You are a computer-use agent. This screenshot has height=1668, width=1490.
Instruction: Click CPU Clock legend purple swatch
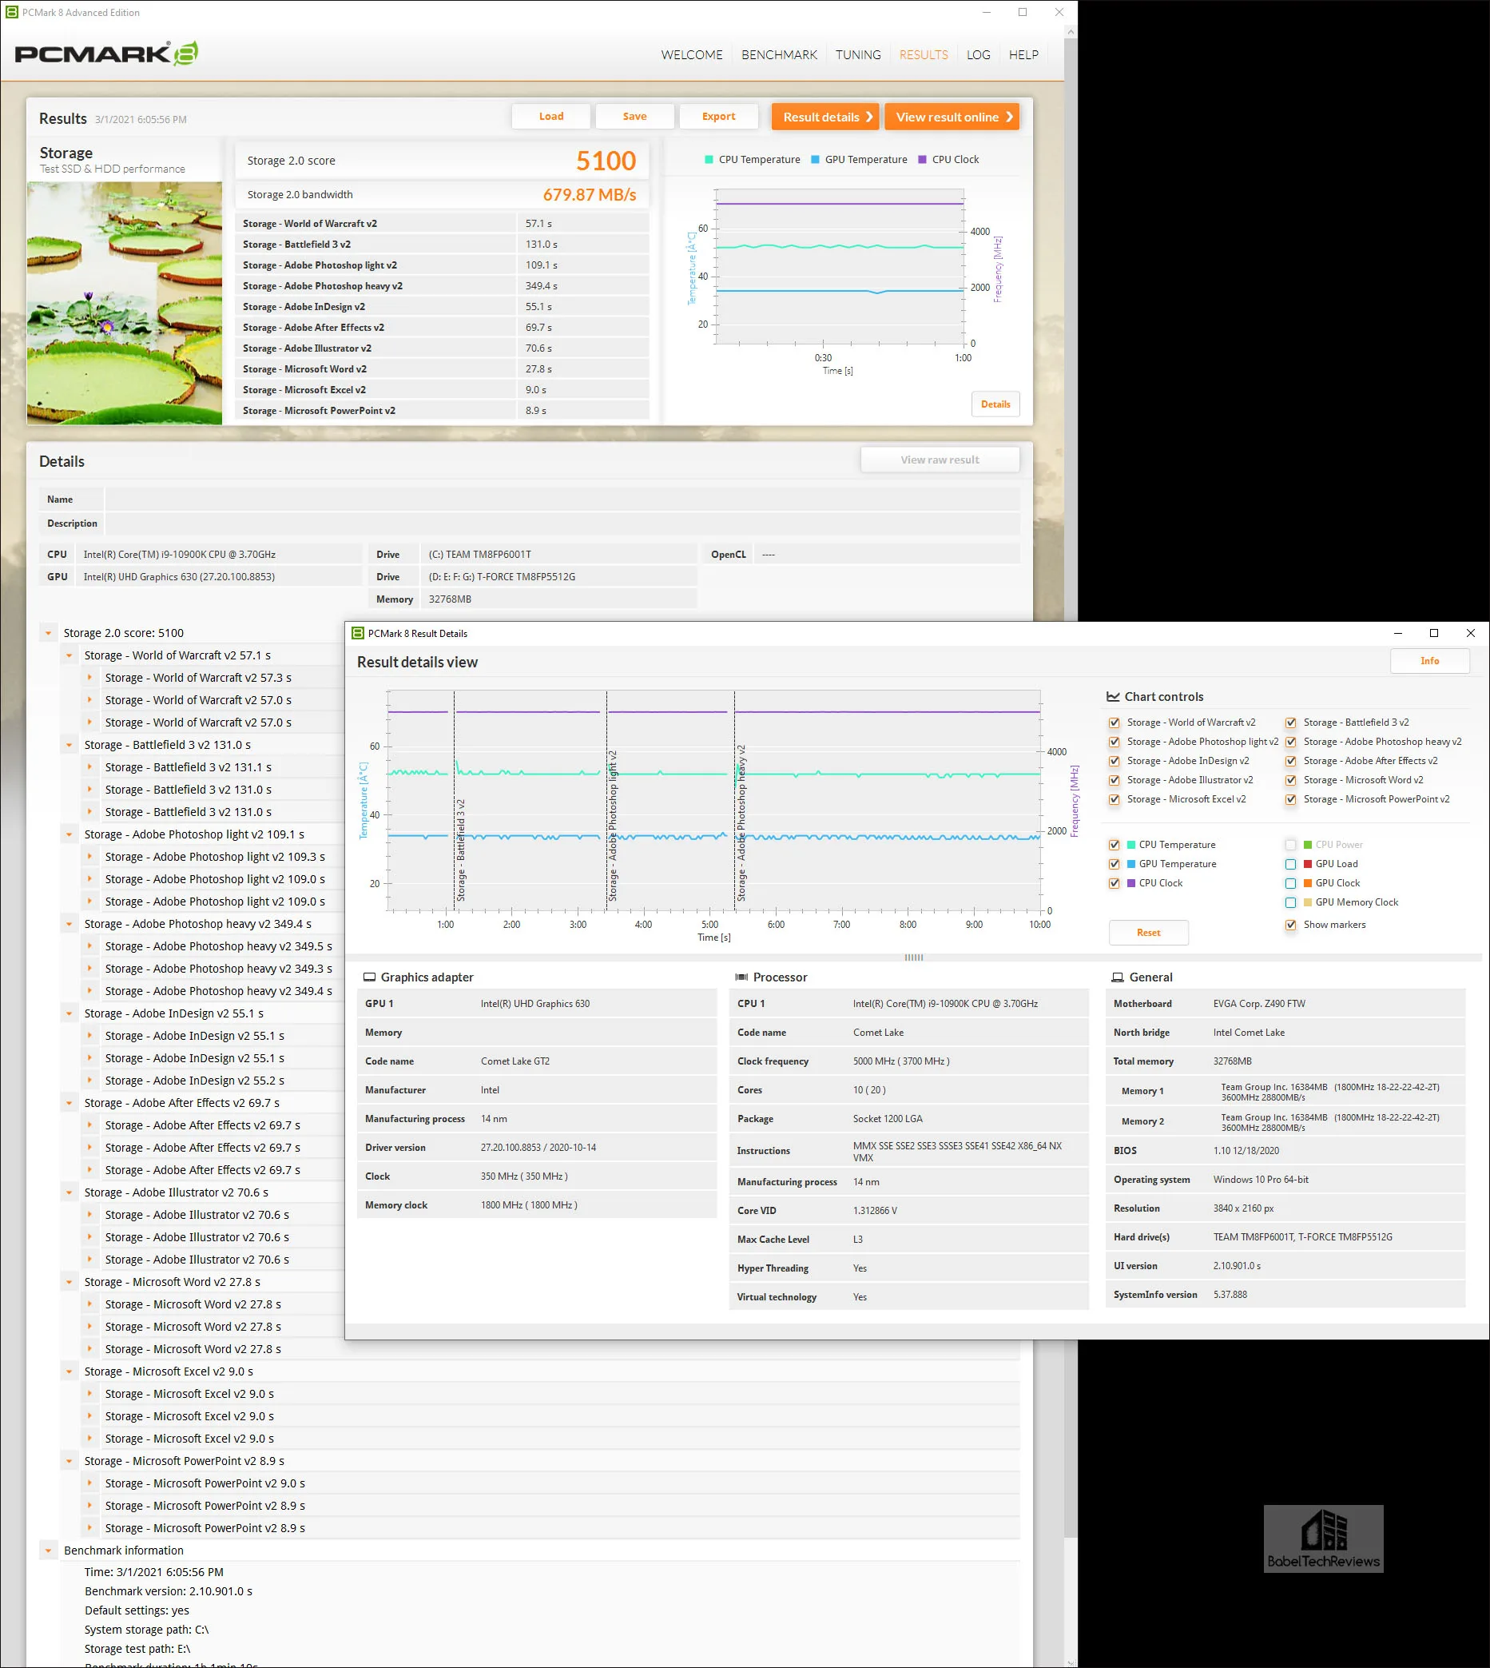coord(923,160)
